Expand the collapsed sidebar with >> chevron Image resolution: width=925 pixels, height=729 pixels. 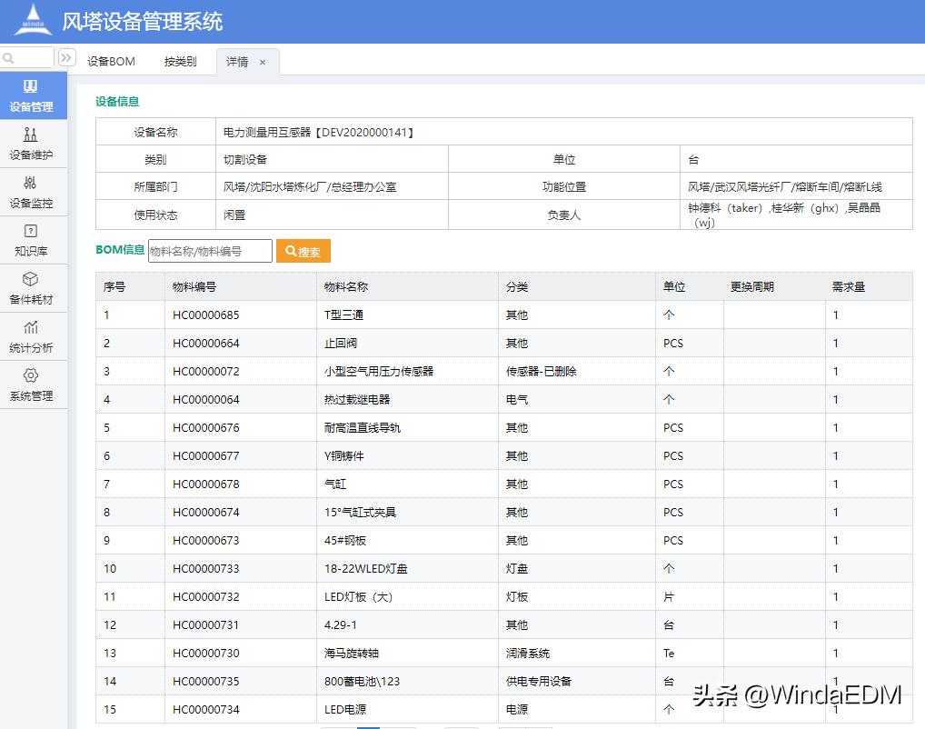pyautogui.click(x=65, y=56)
